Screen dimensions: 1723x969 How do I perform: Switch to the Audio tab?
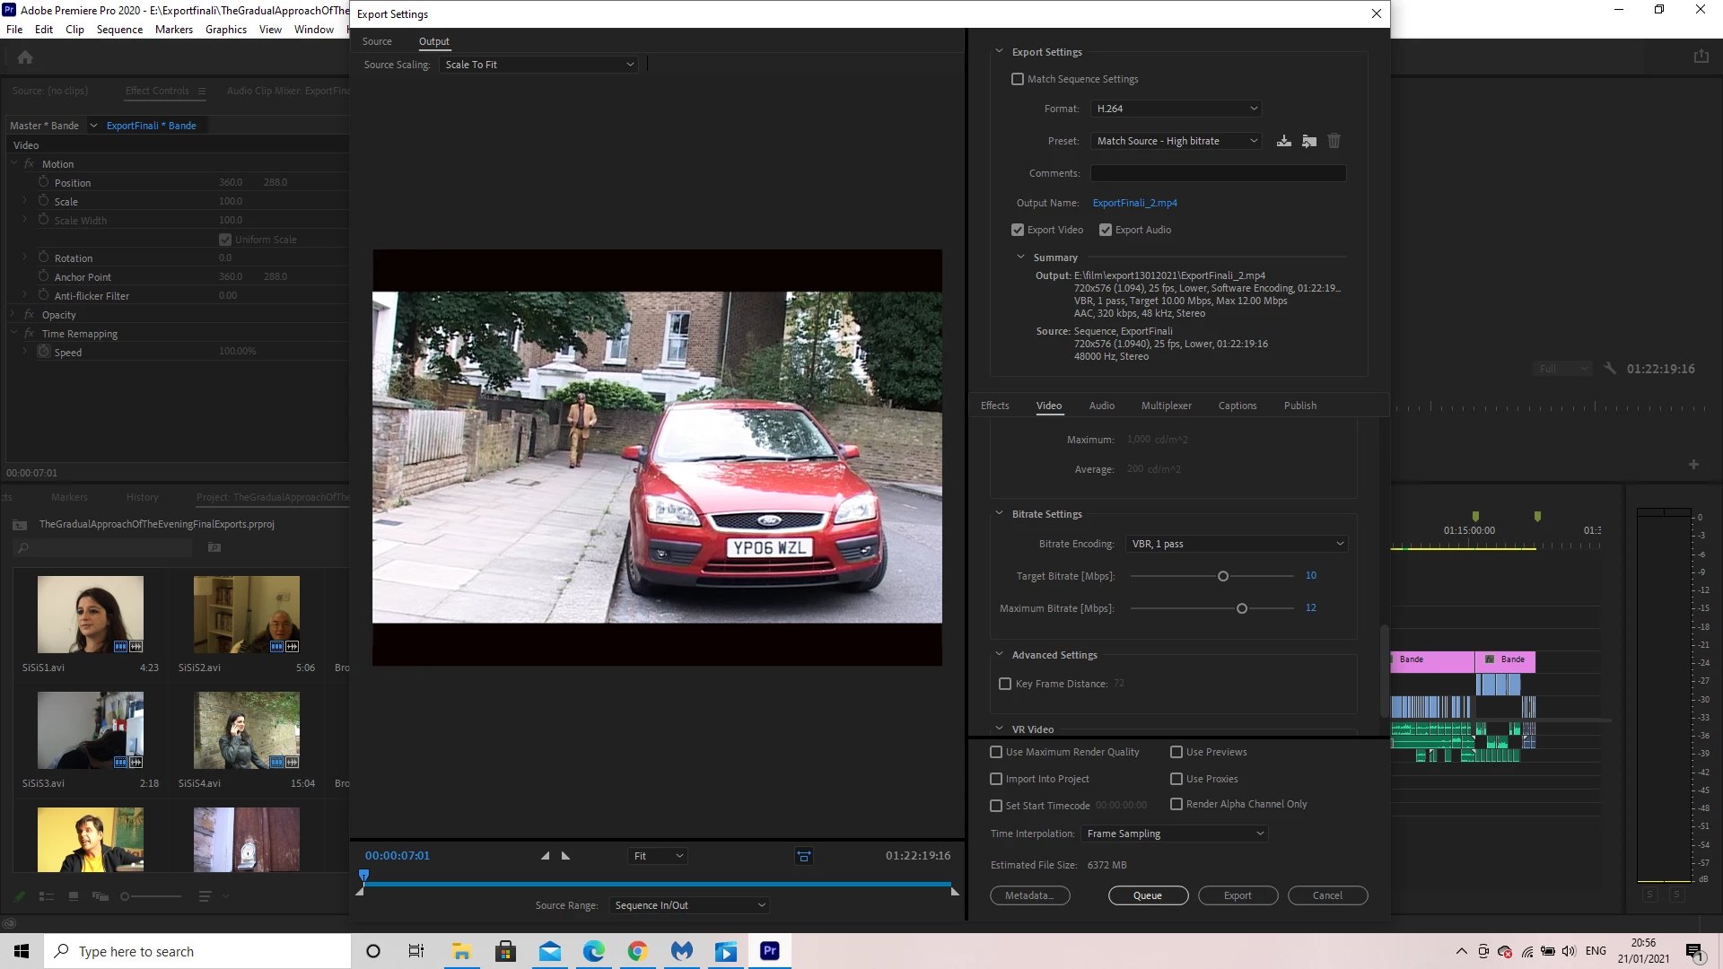1102,406
